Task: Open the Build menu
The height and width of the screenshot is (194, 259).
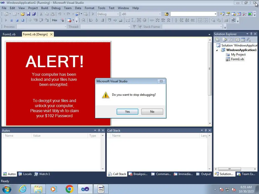Action: tap(45, 8)
